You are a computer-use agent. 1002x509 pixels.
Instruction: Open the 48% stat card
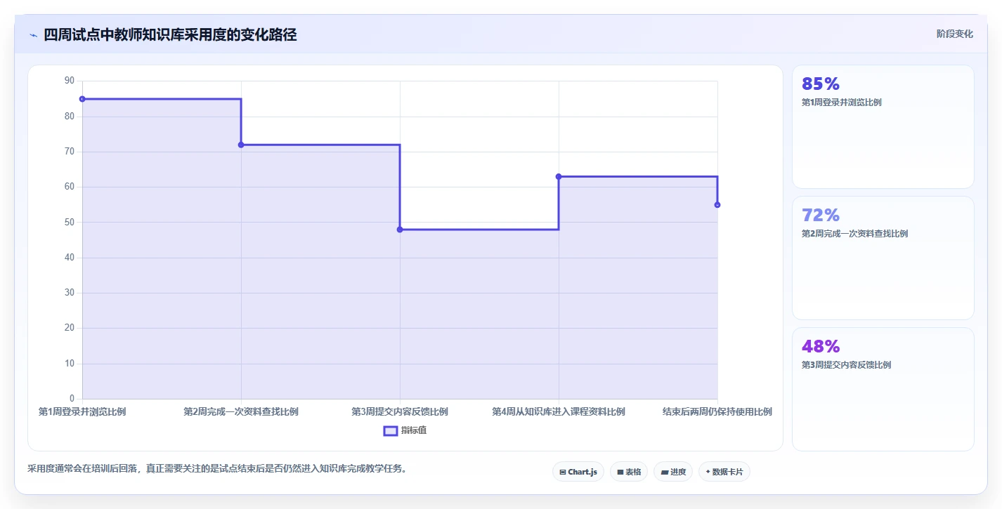[883, 389]
